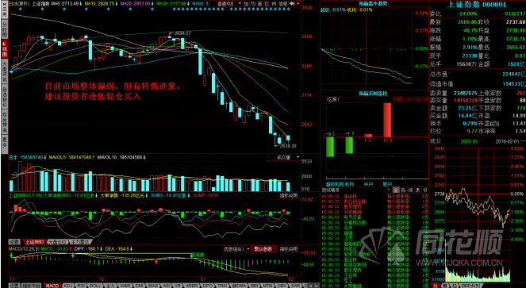Open the 成交量 indicator dropdown
Image resolution: width=526 pixels, height=288 pixels.
[284, 157]
